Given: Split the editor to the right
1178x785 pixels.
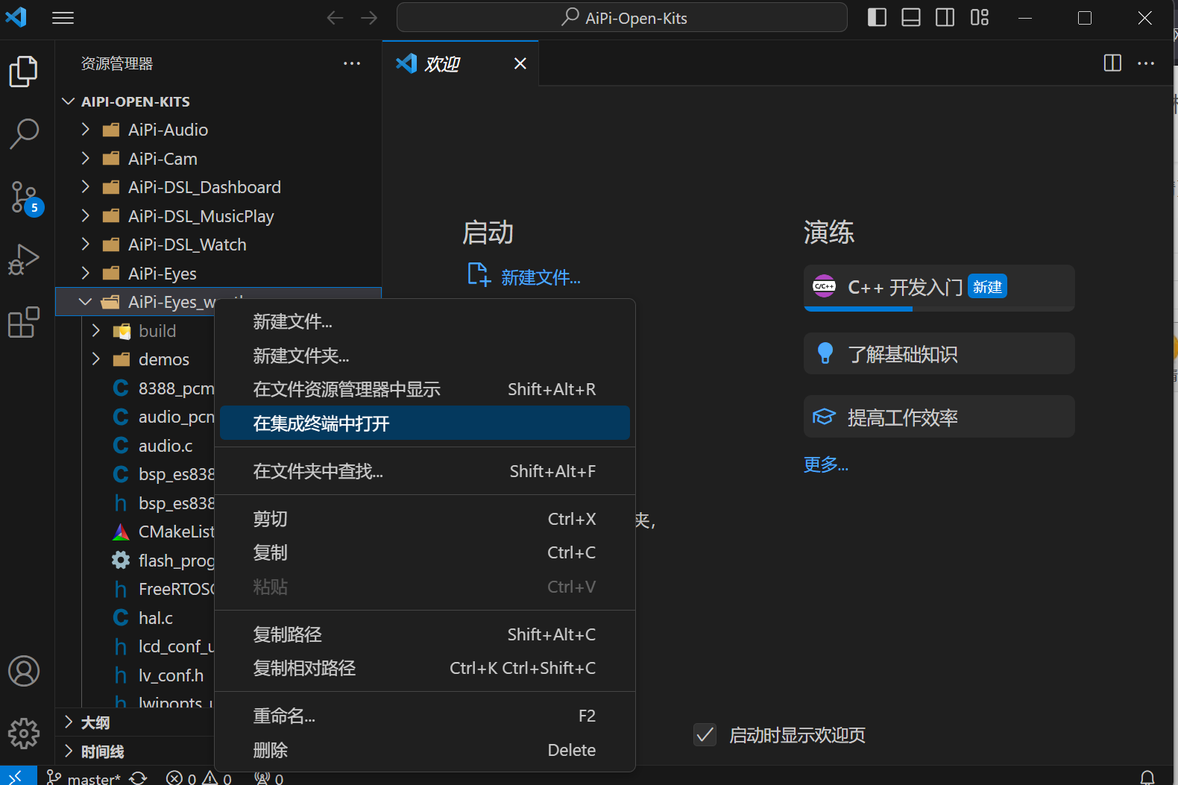Looking at the screenshot, I should [x=1112, y=63].
